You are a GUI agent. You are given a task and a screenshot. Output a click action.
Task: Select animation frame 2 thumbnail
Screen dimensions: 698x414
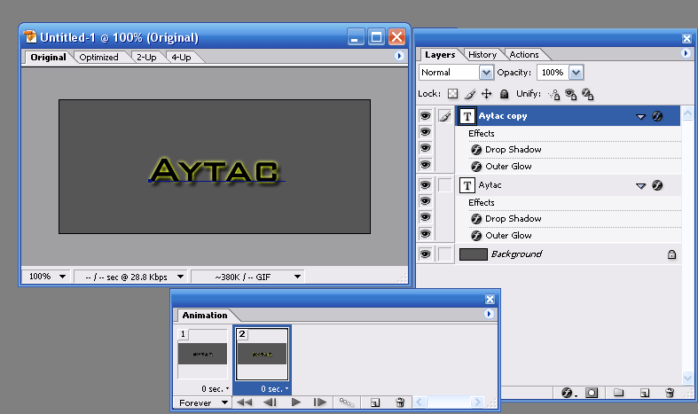coord(262,354)
